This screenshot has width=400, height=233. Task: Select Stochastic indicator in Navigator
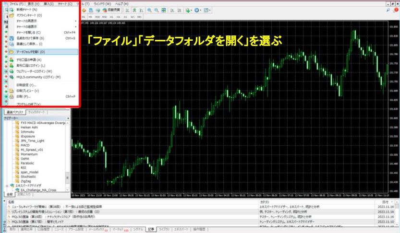[28, 176]
